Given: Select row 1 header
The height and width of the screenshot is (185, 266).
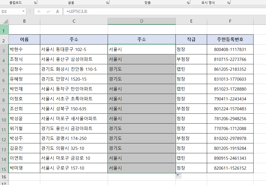Looking at the screenshot, I should coord(4,30).
